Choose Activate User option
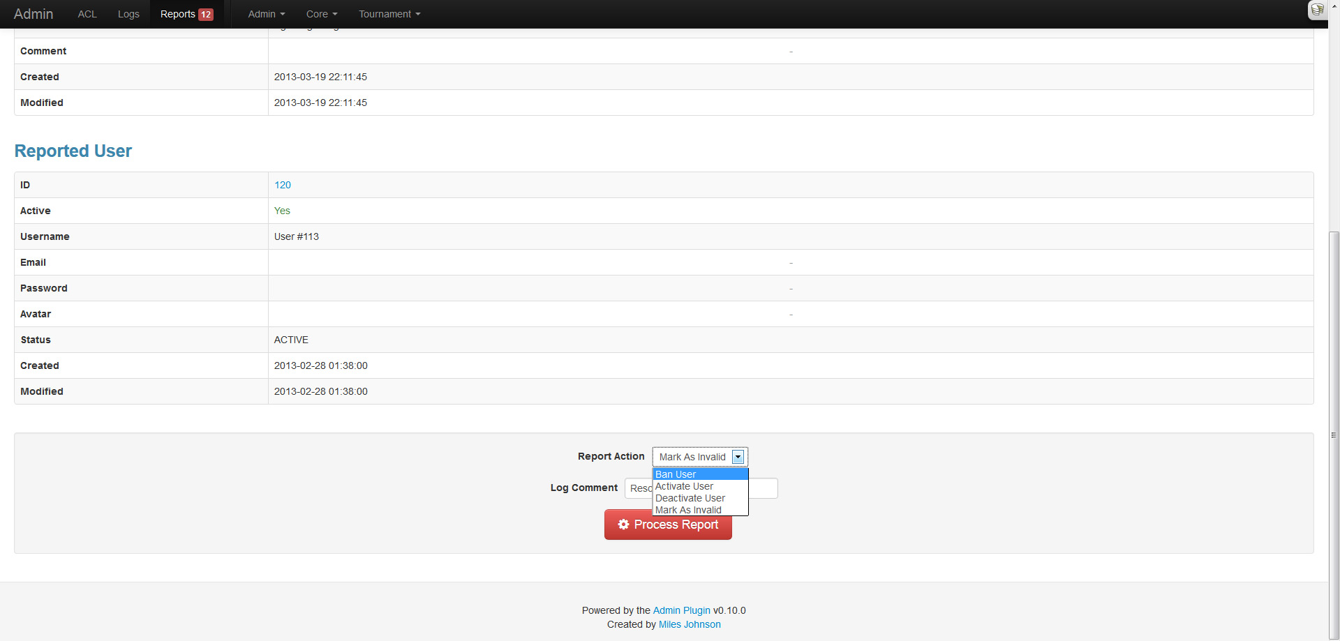 684,486
